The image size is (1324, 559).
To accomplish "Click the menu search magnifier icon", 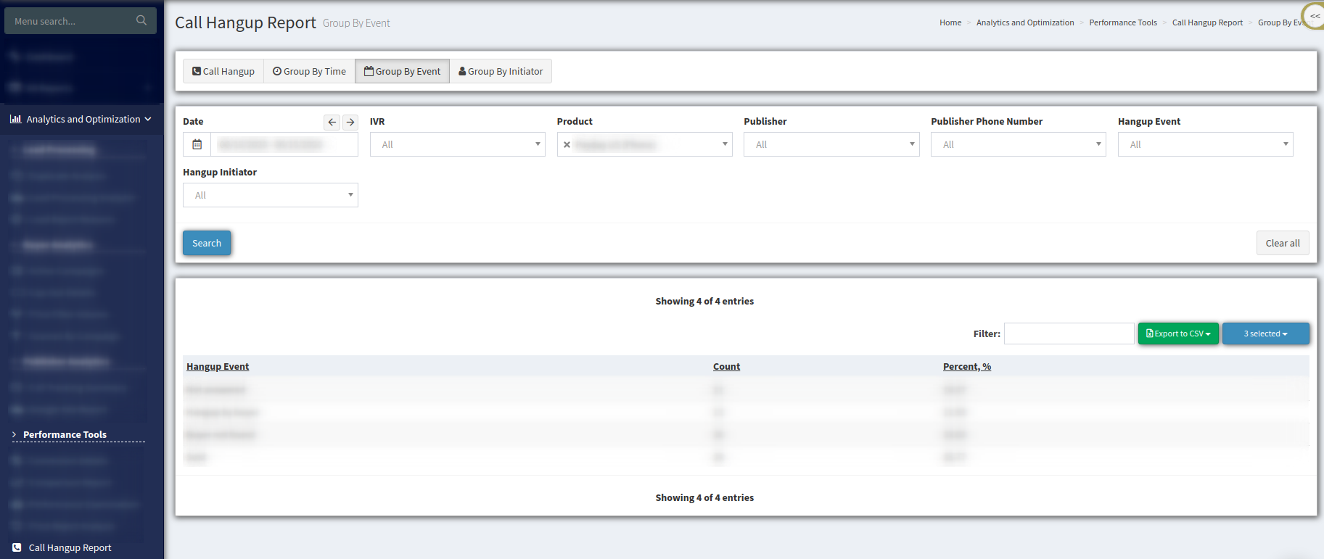I will point(141,21).
